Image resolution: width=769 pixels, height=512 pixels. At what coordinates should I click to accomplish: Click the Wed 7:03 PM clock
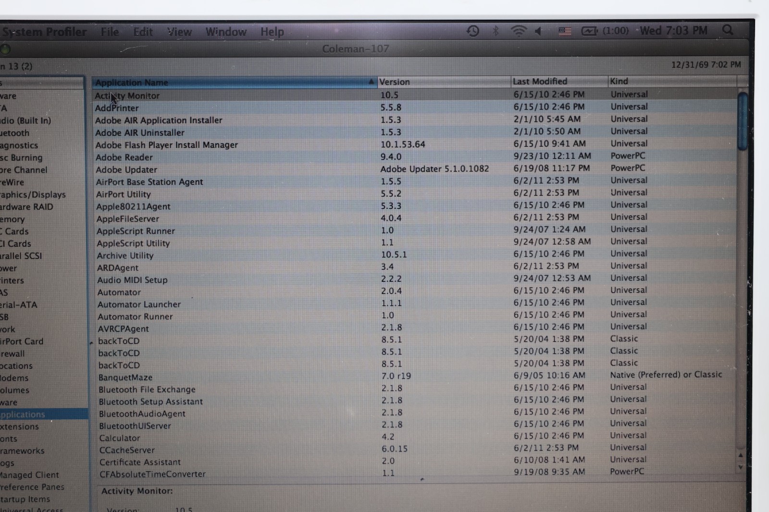[x=673, y=31]
